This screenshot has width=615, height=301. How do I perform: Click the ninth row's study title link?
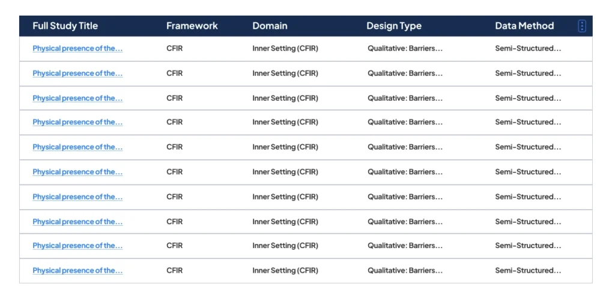click(77, 246)
